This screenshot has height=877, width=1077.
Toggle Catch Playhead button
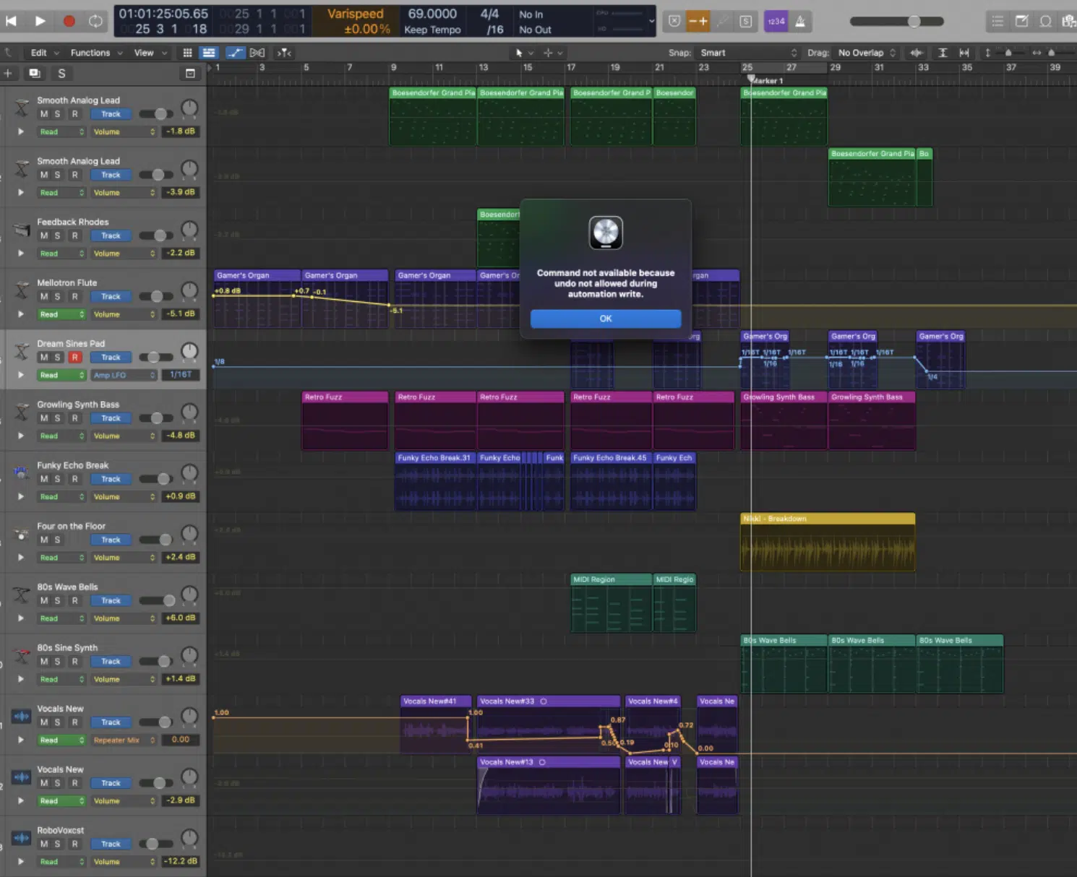coord(284,53)
